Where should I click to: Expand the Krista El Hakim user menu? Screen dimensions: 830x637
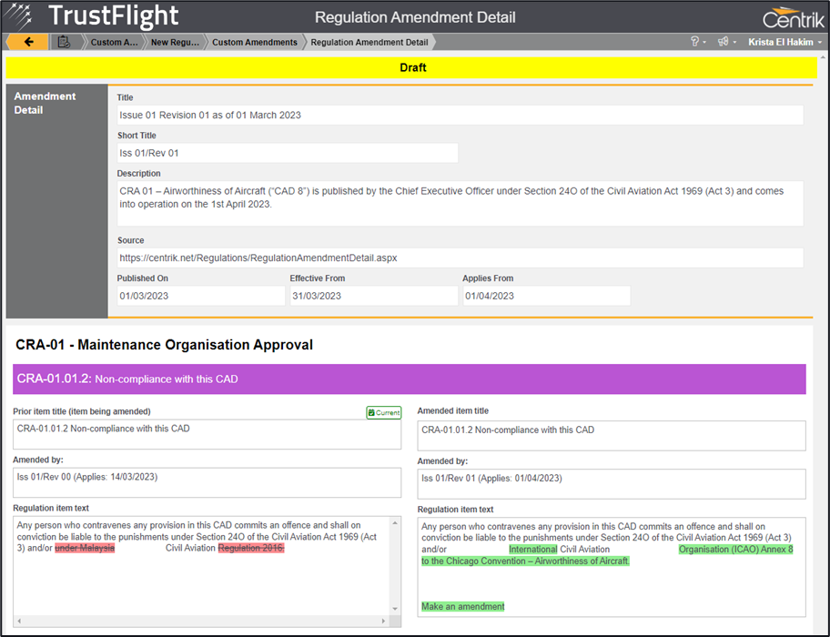[x=784, y=42]
